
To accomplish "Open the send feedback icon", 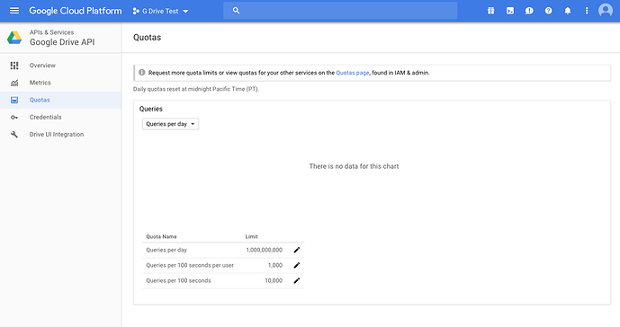I will [529, 11].
